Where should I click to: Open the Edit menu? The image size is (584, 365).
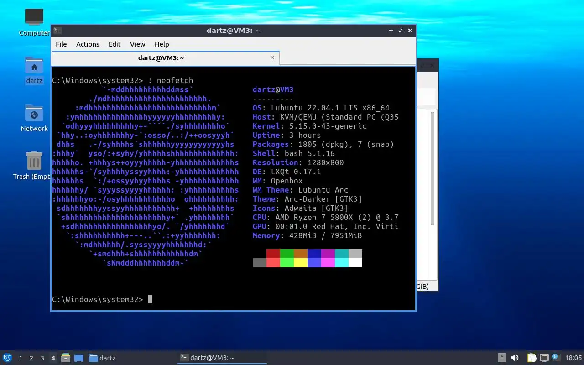click(115, 44)
